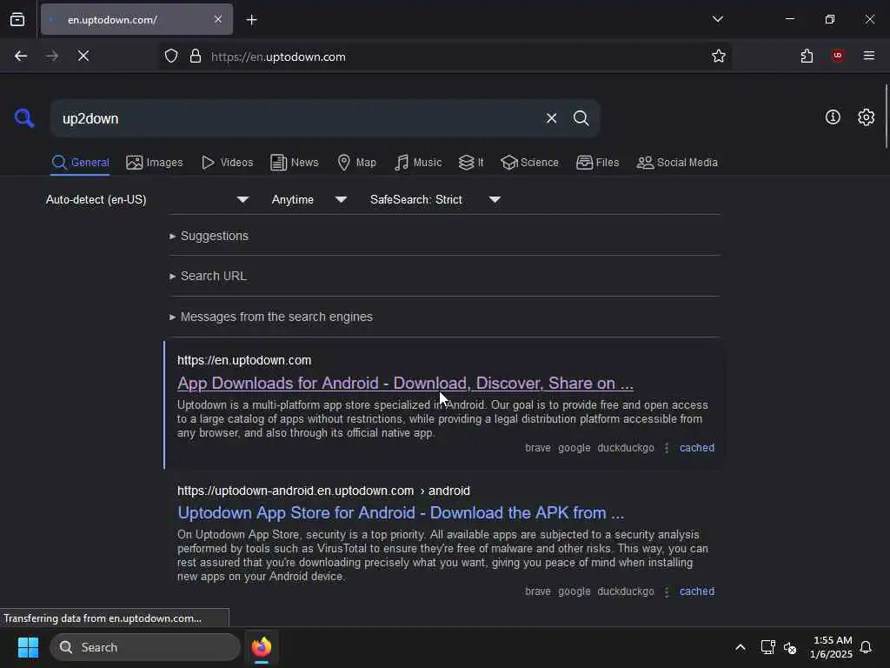
Task: Open options dots for Uptodown App Store result
Action: 667,591
